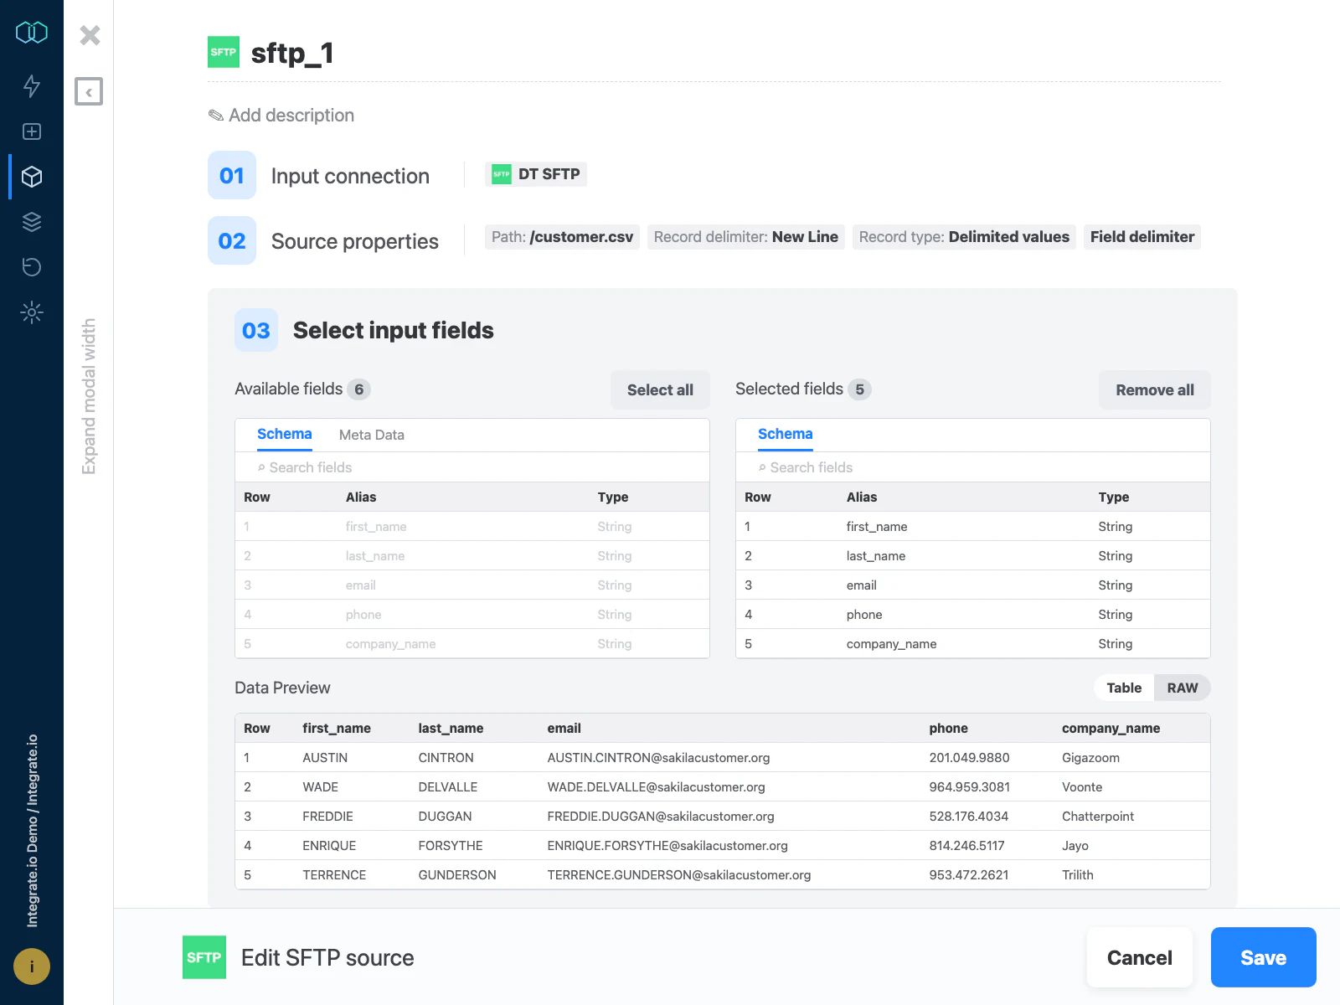Click the user avatar 'i' icon
1340x1005 pixels.
click(32, 966)
